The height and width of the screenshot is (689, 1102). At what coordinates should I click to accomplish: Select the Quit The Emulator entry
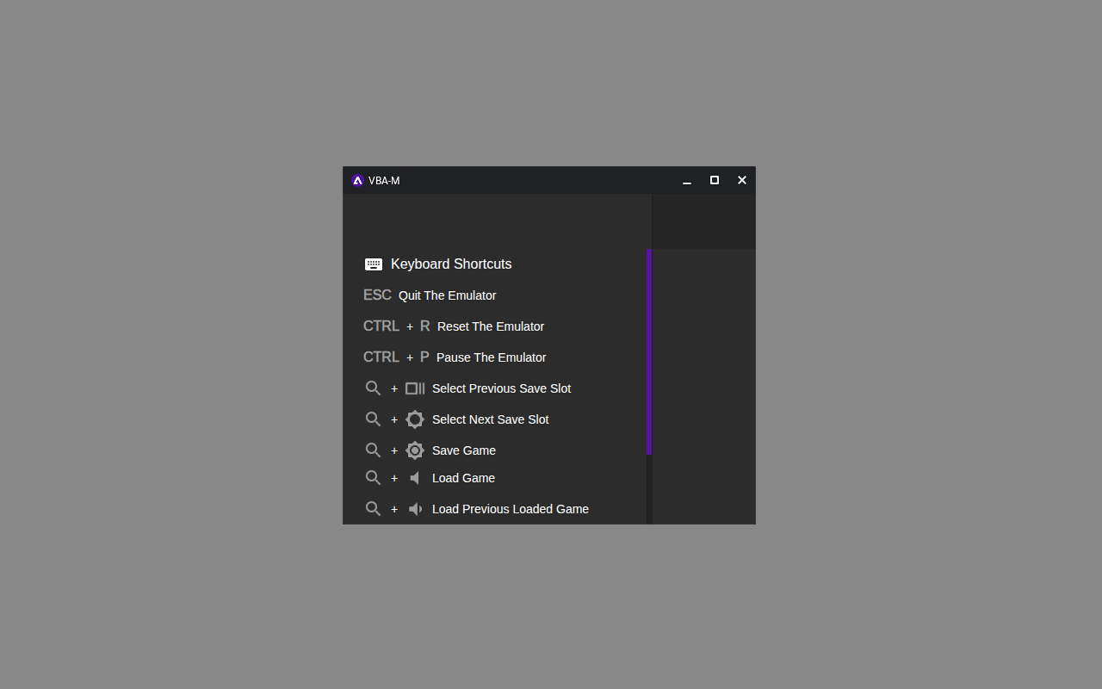447,295
